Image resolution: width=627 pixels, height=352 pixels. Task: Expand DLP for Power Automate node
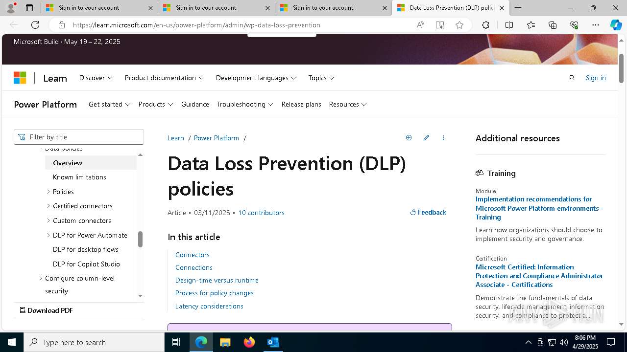[x=48, y=235]
